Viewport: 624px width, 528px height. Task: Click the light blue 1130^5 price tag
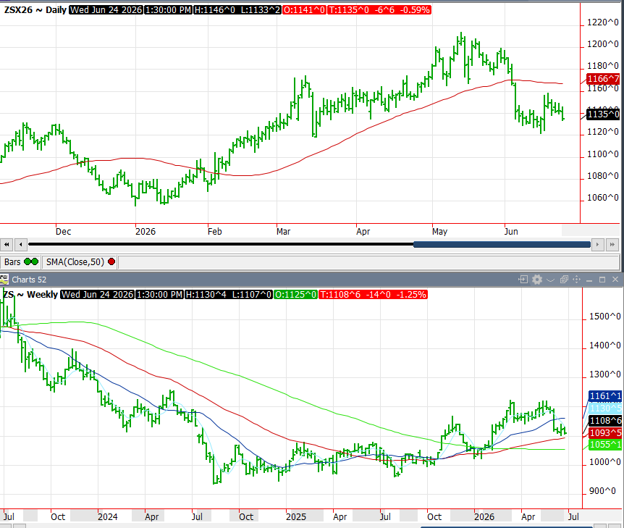pos(605,408)
